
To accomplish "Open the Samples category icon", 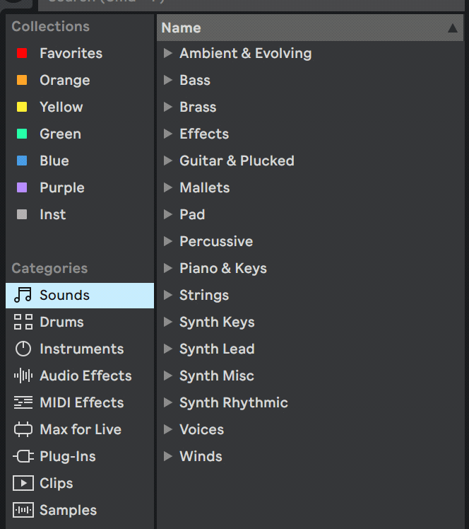I will coord(23,510).
